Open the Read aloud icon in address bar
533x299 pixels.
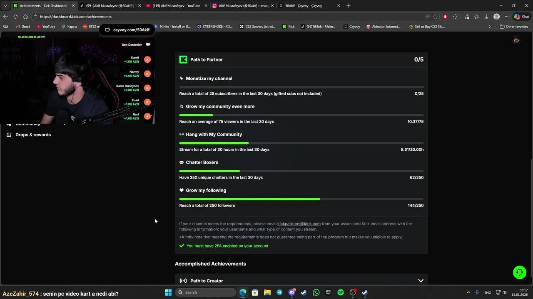tap(427, 17)
